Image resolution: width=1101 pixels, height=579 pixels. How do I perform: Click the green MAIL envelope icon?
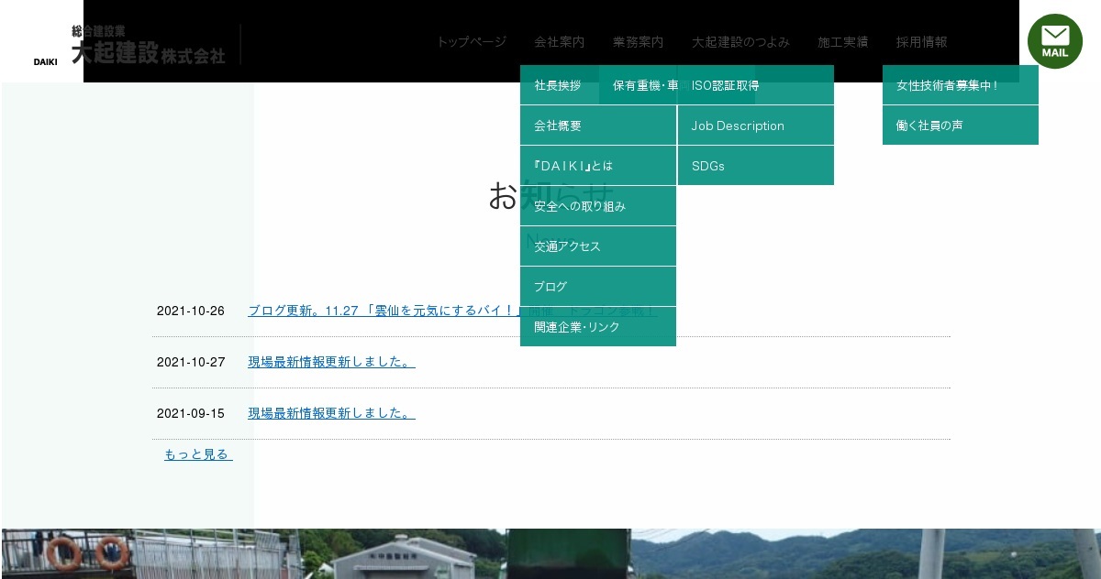(1055, 41)
